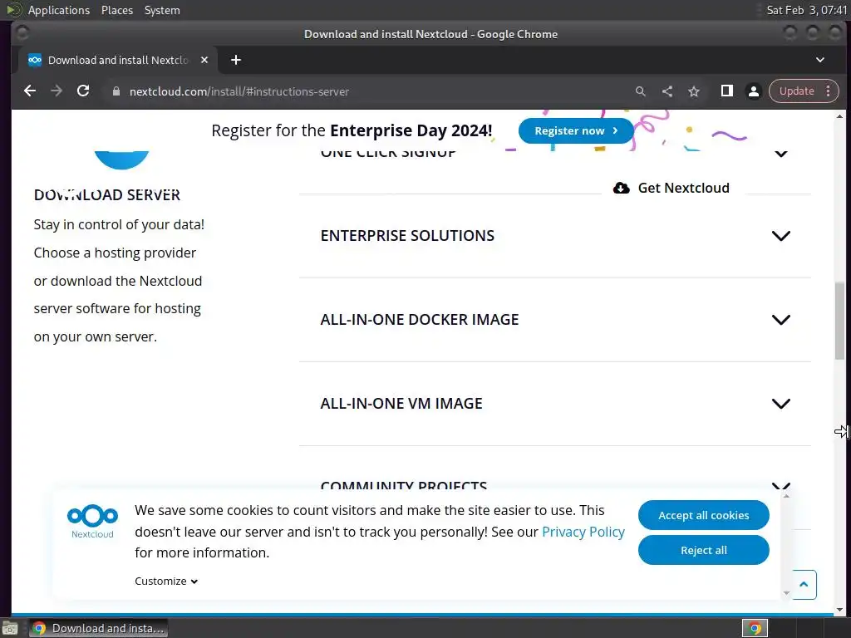Screen dimensions: 851x638
Task: Click cookie banner scroll up arrow
Action: coord(786,496)
